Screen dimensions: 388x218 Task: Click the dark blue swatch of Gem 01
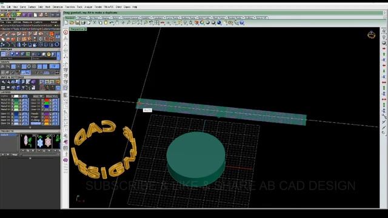click(16, 114)
